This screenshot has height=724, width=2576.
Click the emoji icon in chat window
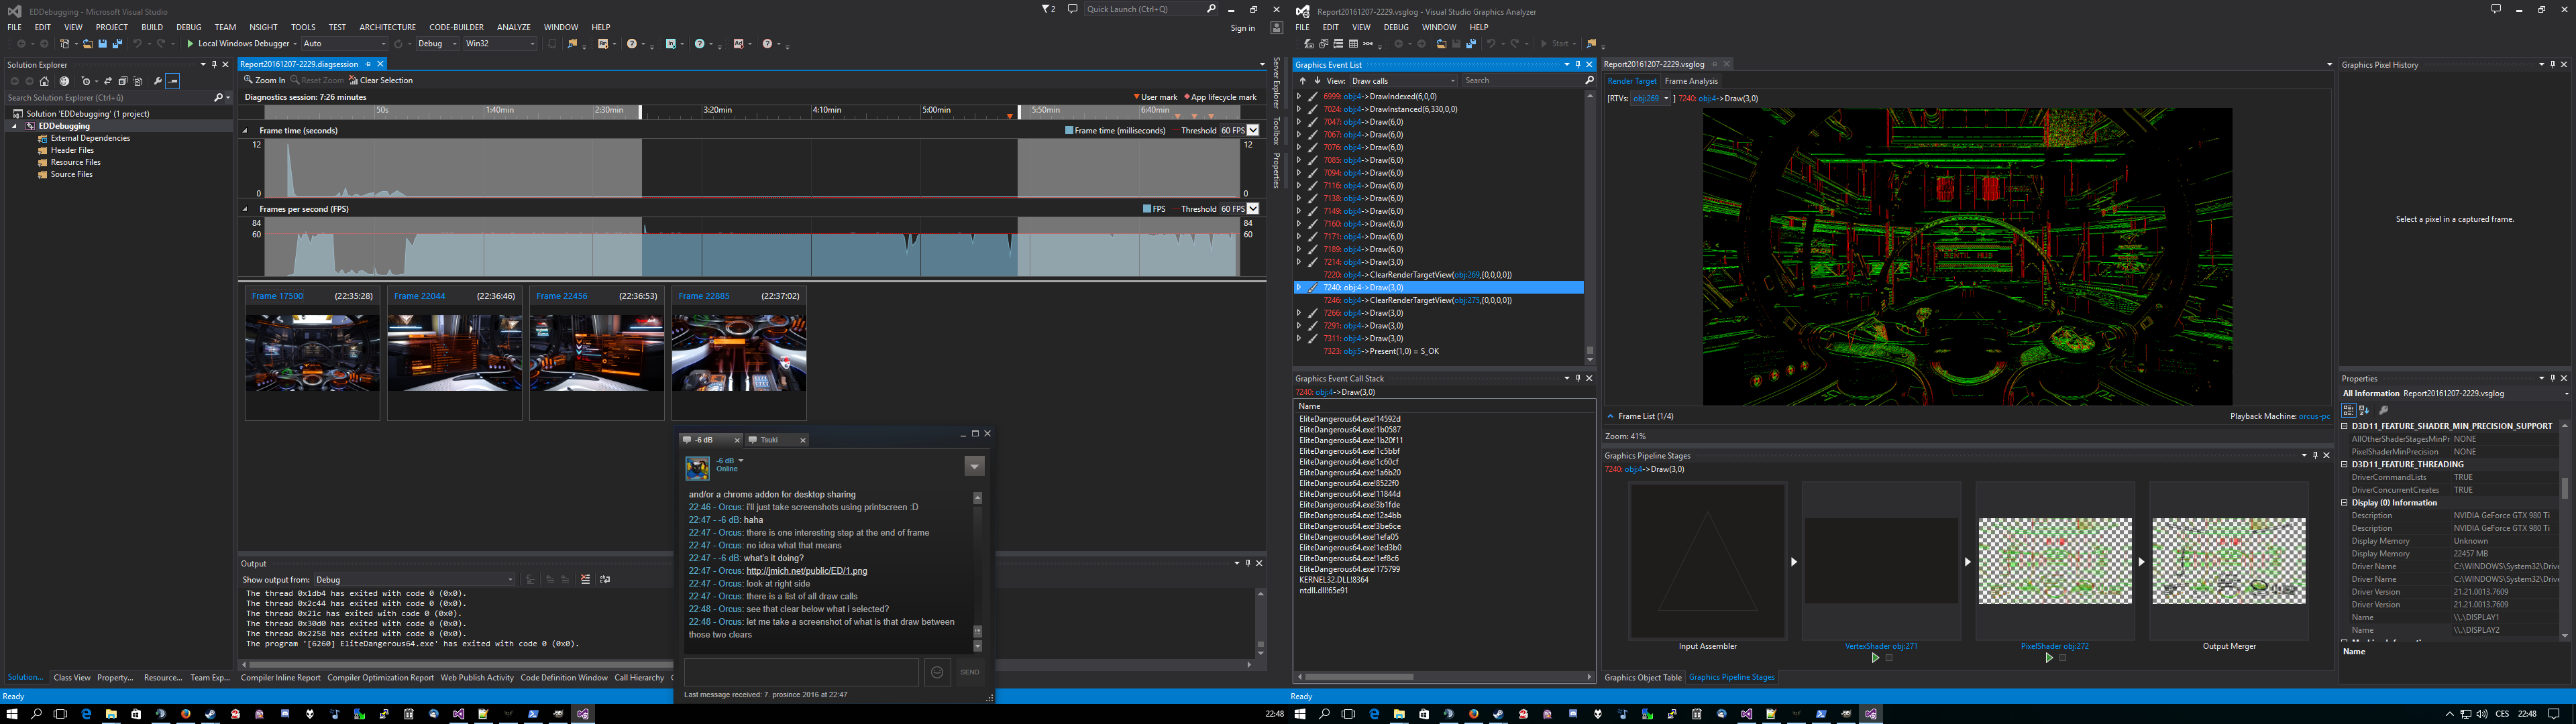937,672
